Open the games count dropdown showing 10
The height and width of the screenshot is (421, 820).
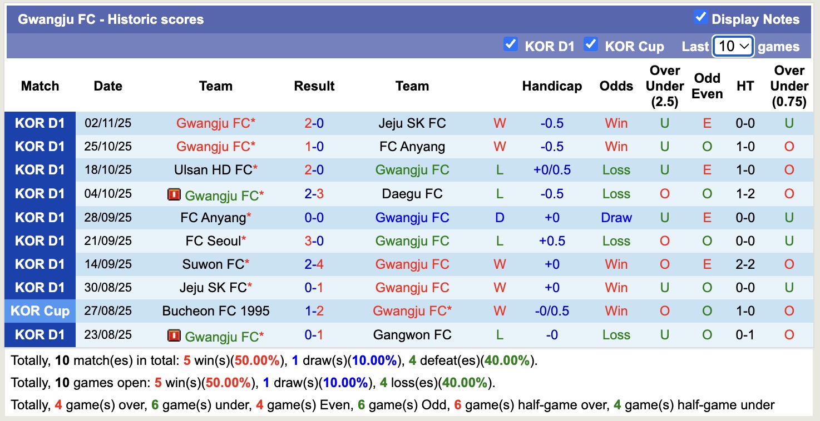click(733, 47)
